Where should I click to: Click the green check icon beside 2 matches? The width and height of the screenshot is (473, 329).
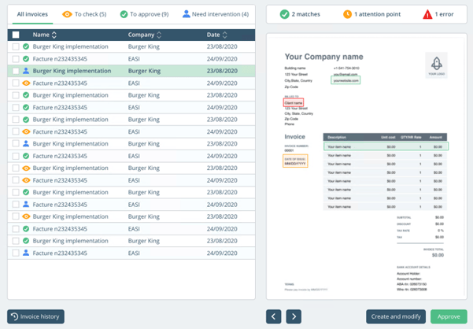point(284,14)
